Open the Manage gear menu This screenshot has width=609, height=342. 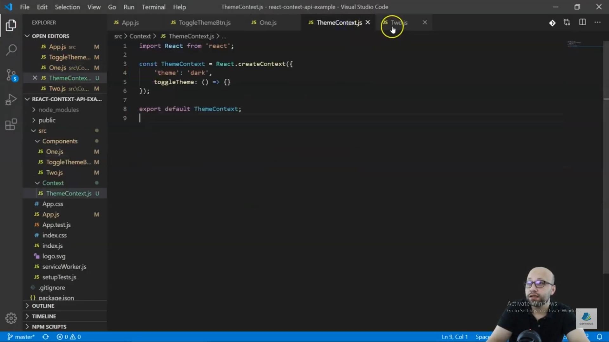[x=11, y=318]
